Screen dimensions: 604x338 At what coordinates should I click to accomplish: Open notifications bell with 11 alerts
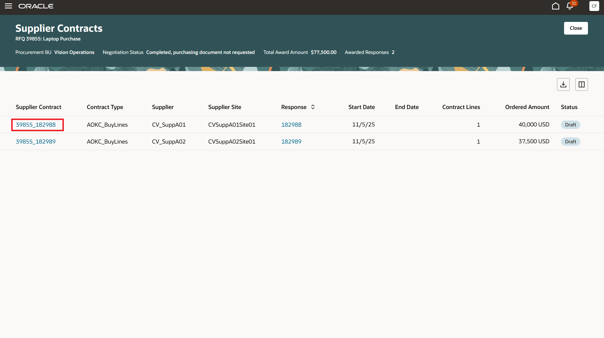click(x=569, y=6)
